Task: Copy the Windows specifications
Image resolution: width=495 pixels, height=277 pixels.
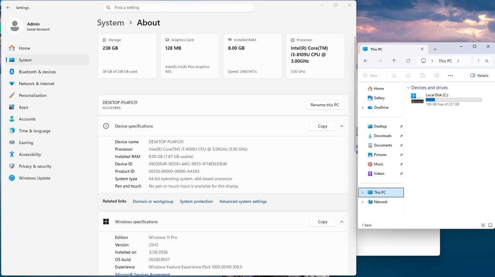Action: click(x=322, y=222)
